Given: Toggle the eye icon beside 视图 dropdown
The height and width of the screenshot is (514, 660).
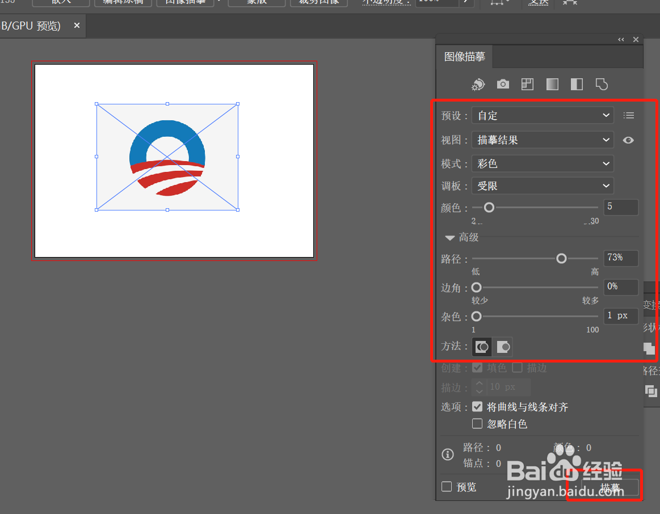Looking at the screenshot, I should pyautogui.click(x=628, y=140).
